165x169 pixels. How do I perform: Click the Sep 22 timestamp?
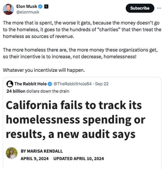pyautogui.click(x=102, y=84)
